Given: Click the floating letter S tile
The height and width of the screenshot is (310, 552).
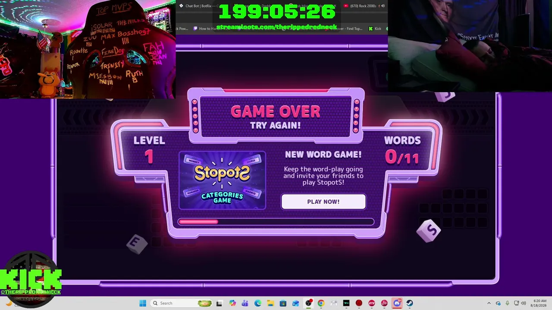Looking at the screenshot, I should click(x=429, y=231).
